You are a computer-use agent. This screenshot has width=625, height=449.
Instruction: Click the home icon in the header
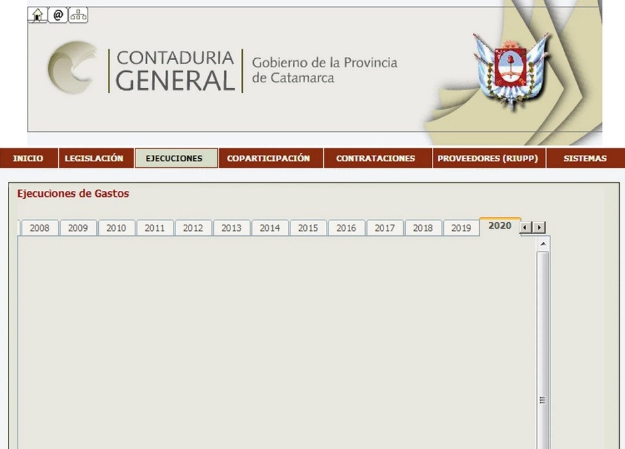tap(37, 15)
